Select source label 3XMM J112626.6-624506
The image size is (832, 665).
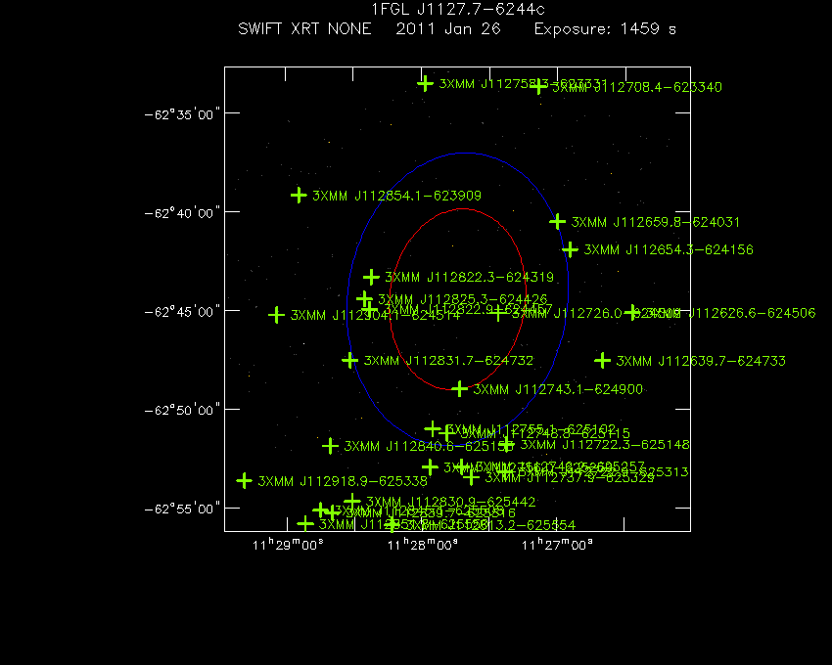click(730, 313)
